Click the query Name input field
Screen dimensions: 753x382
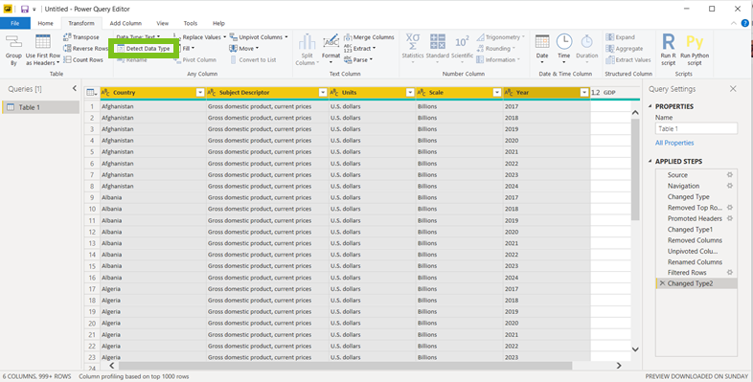[x=696, y=128]
